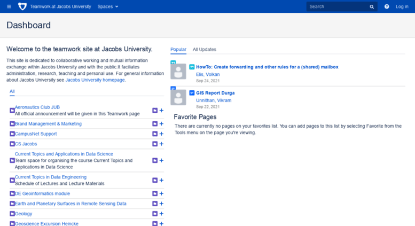Open Current Topics in Data Engineering space
This screenshot has height=226, width=415.
pos(51,177)
